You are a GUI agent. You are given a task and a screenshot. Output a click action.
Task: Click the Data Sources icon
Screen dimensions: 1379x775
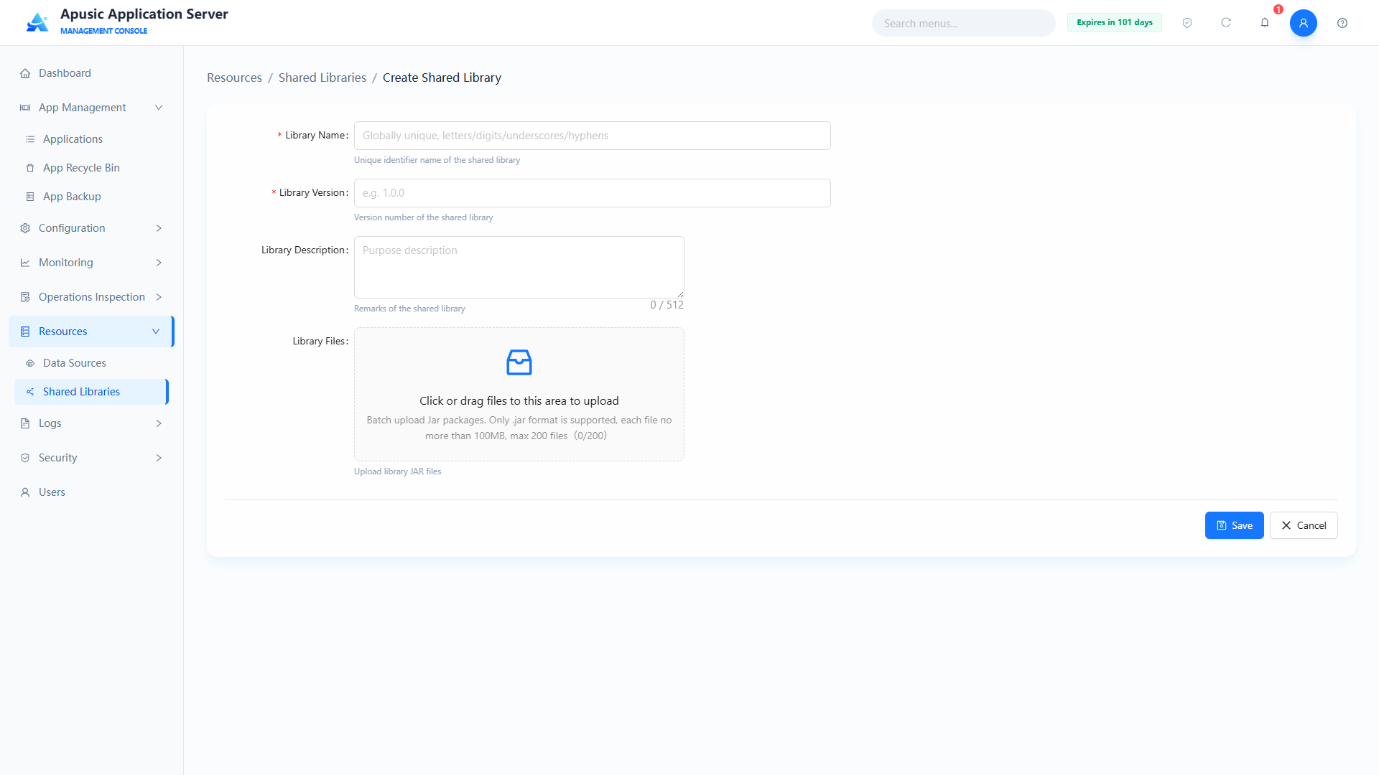click(x=30, y=363)
